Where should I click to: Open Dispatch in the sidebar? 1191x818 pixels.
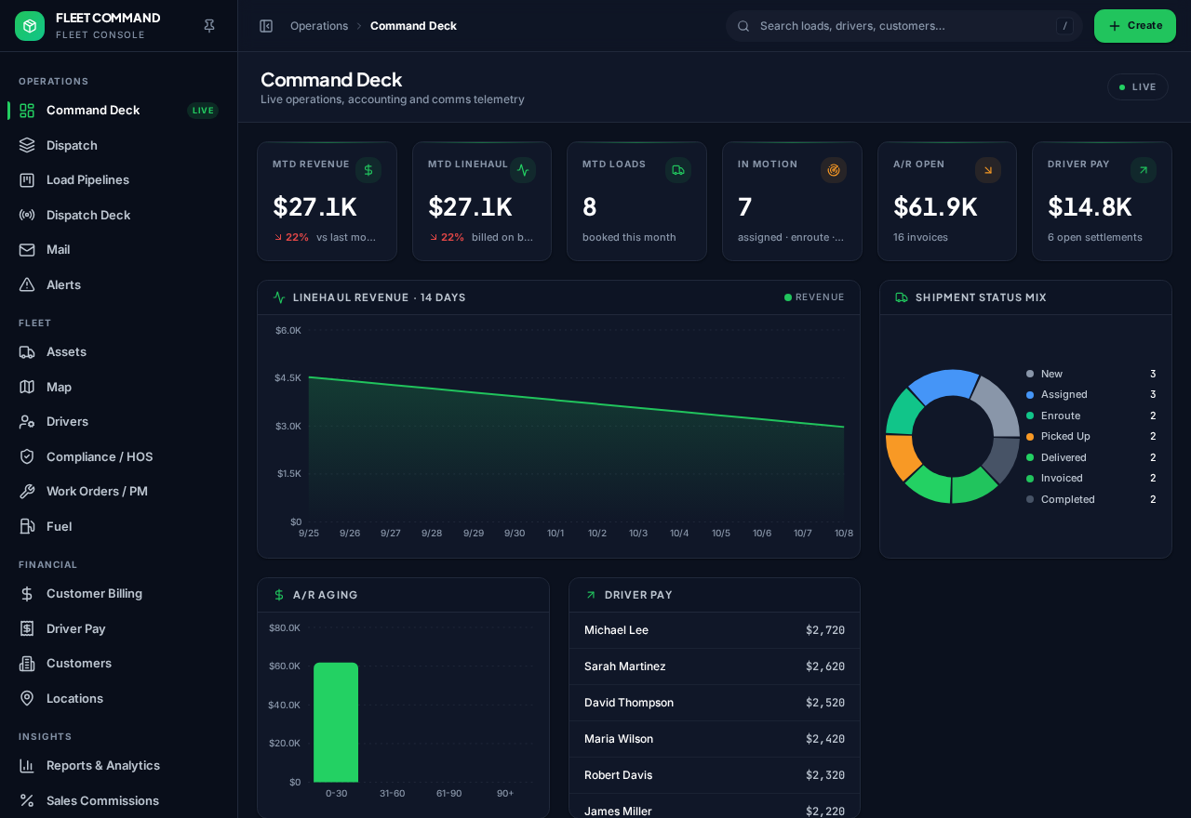pos(118,145)
